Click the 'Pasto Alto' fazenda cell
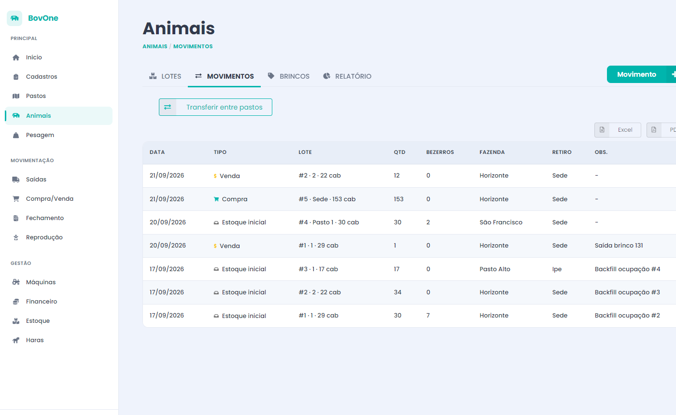The width and height of the screenshot is (676, 415). tap(495, 269)
